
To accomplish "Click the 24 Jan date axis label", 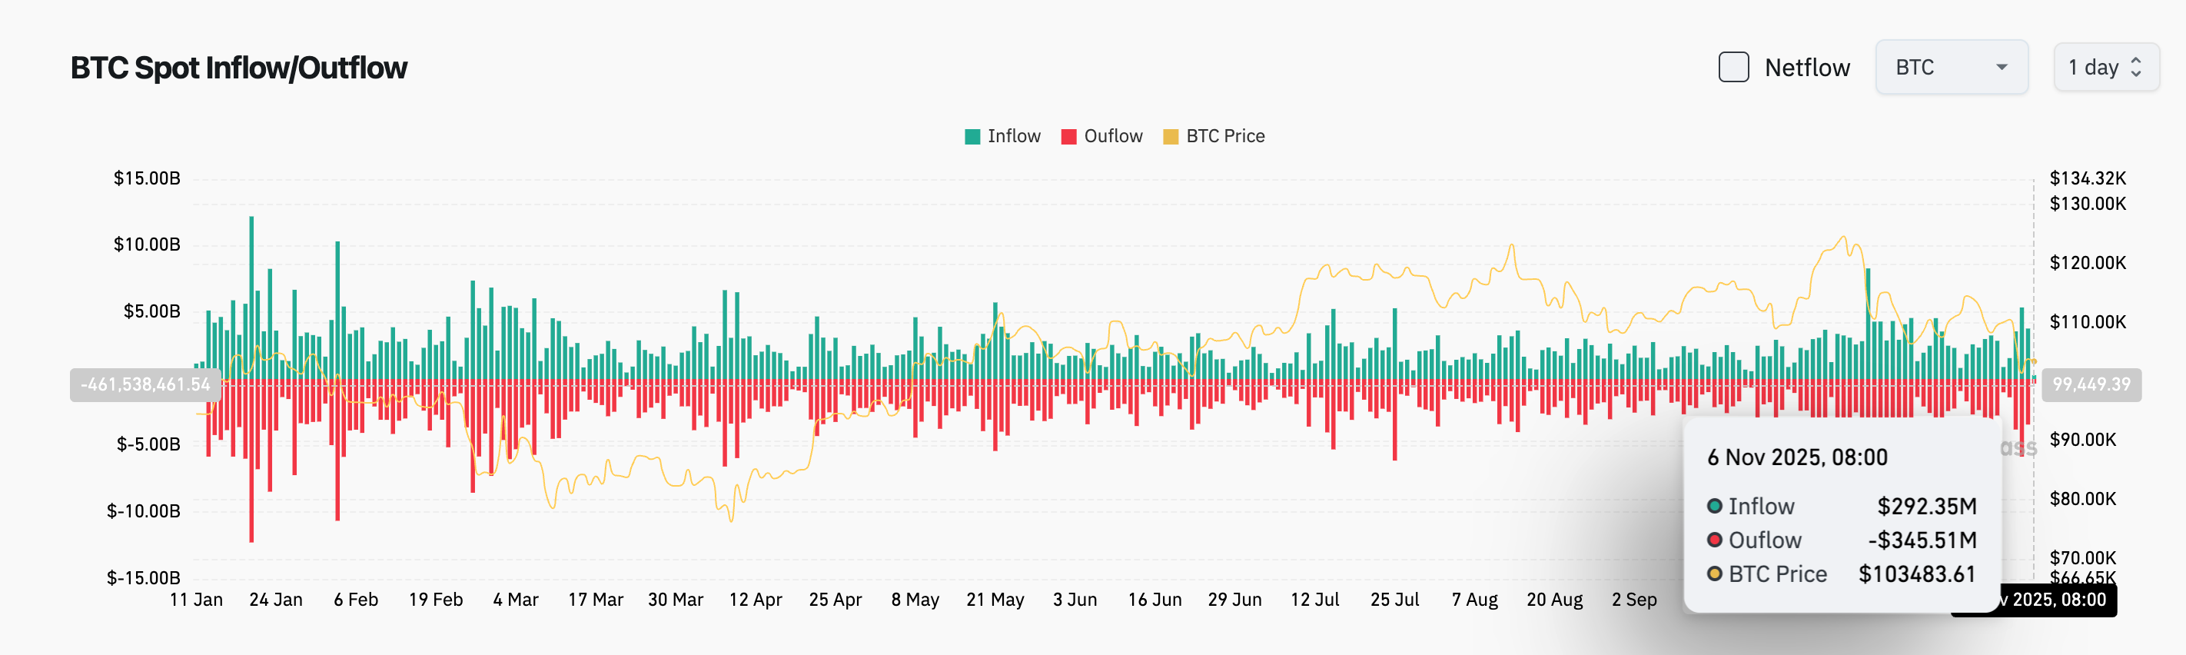I will coord(276,600).
